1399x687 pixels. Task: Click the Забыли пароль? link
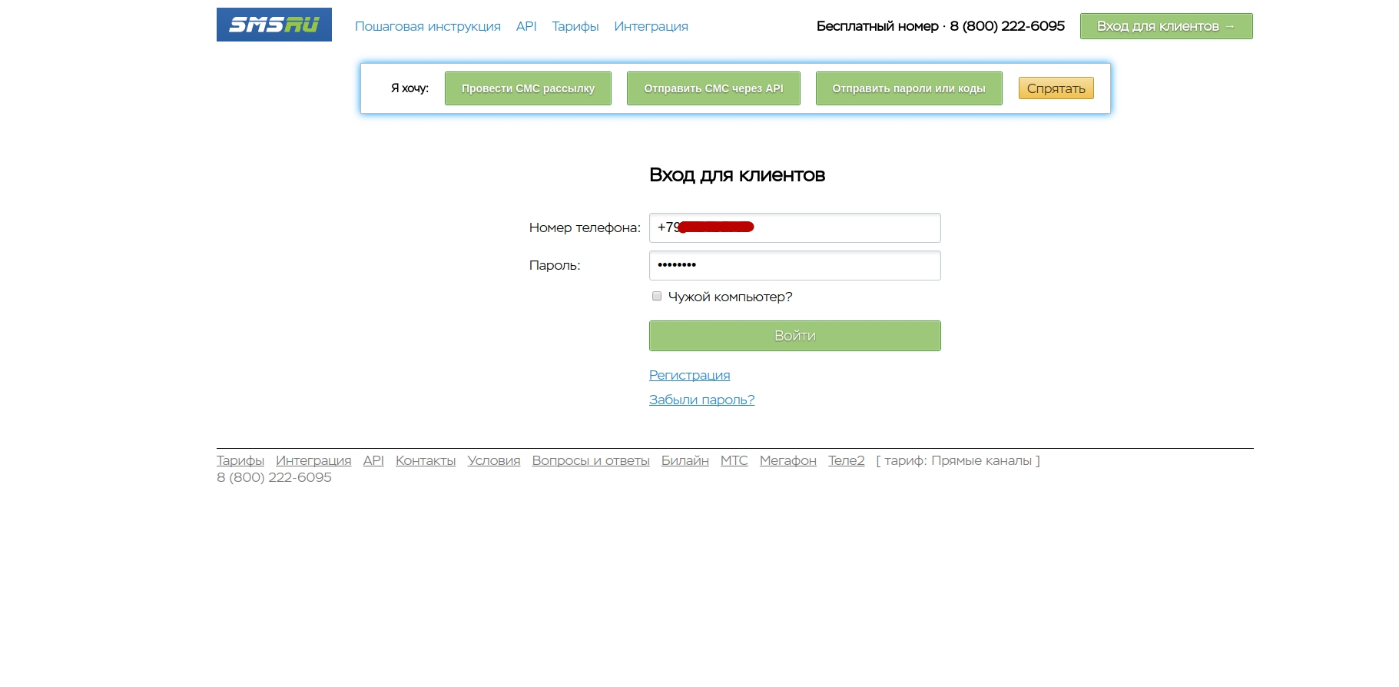click(x=701, y=400)
